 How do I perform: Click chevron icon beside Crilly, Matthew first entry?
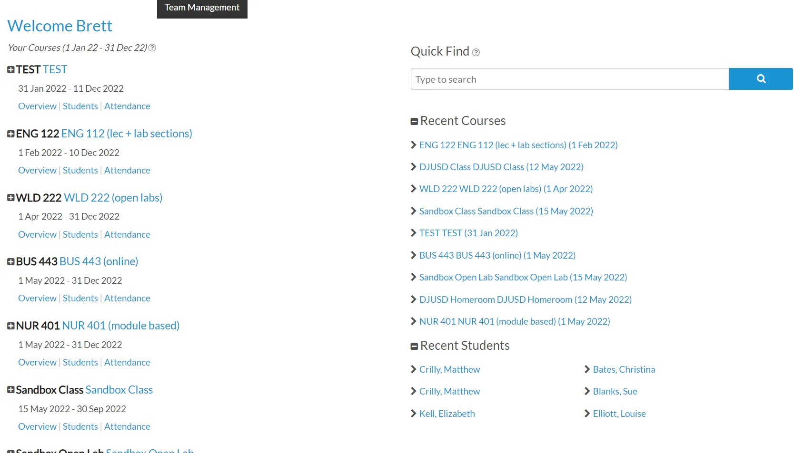coord(414,369)
